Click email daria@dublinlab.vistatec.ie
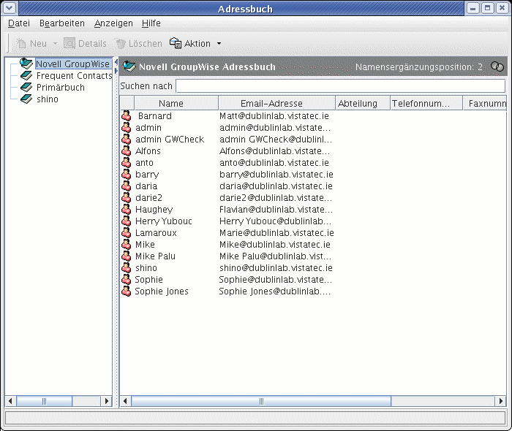This screenshot has height=431, width=512. click(276, 186)
